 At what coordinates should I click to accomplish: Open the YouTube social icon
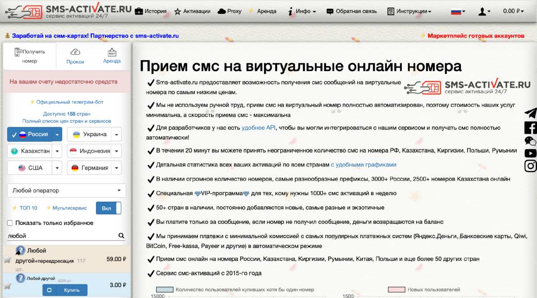click(x=530, y=153)
